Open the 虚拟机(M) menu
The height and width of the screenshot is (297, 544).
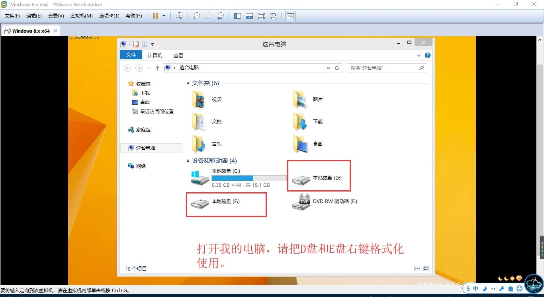tap(81, 16)
